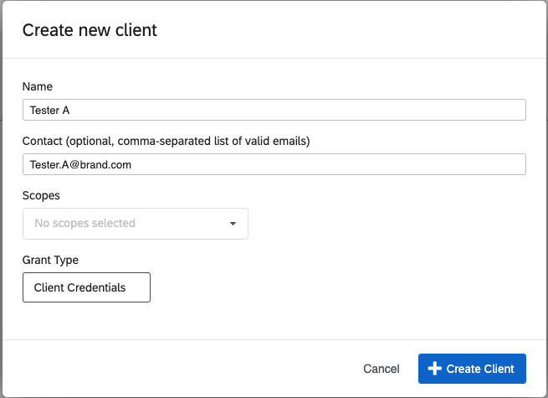The width and height of the screenshot is (548, 398).
Task: Focus the Name input field
Action: [274, 110]
